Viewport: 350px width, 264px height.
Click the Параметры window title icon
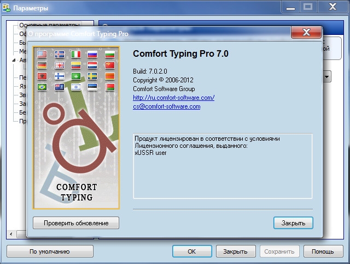pos(6,8)
